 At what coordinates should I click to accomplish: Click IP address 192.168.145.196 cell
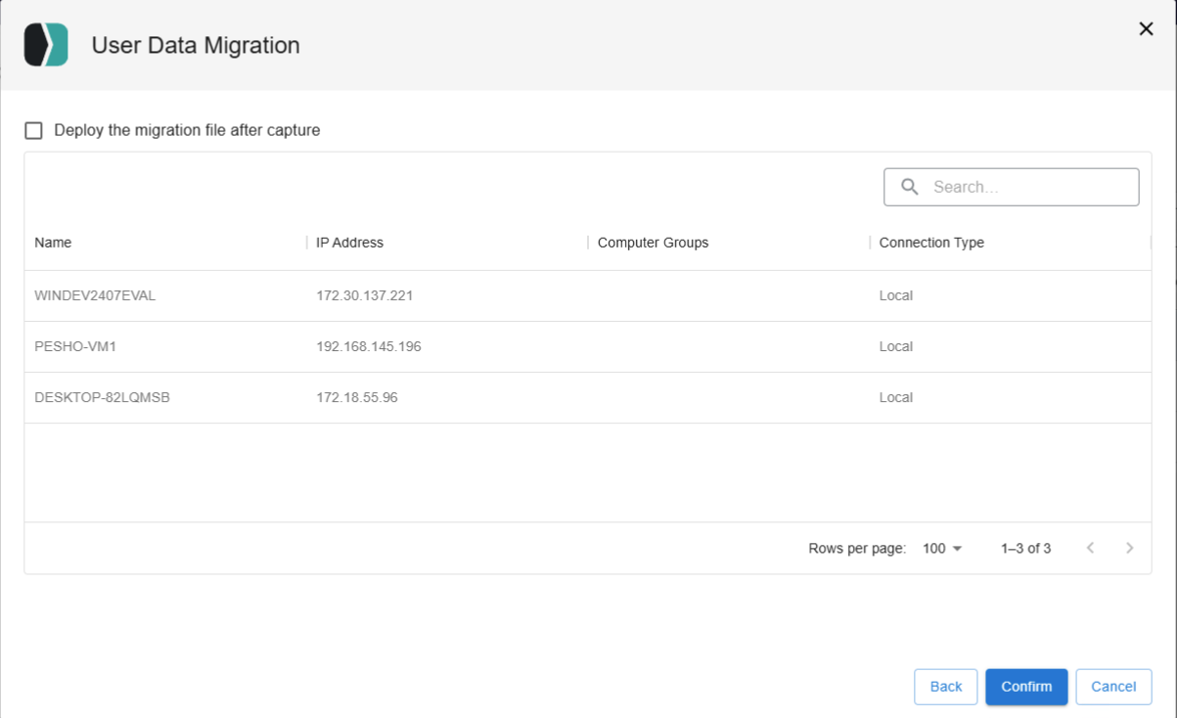click(x=368, y=346)
